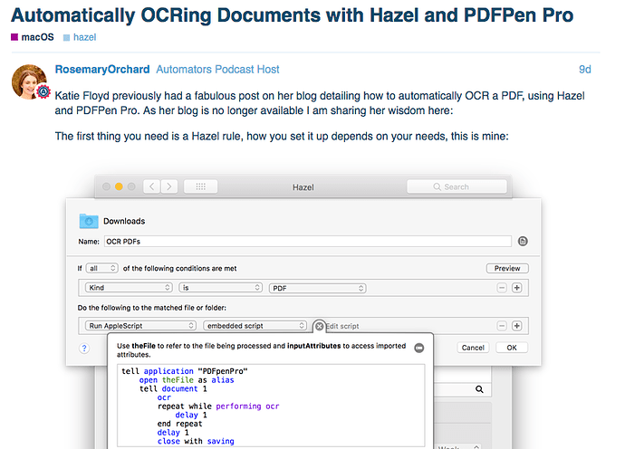Screen dimensions: 625x449
Task: Click the Hazel help question mark
Action: [x=84, y=348]
